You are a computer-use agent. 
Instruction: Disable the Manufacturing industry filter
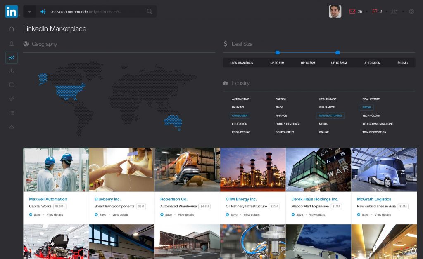coord(330,116)
